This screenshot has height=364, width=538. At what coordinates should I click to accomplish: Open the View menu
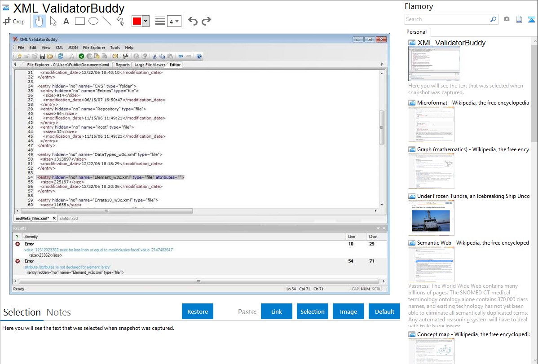[46, 48]
